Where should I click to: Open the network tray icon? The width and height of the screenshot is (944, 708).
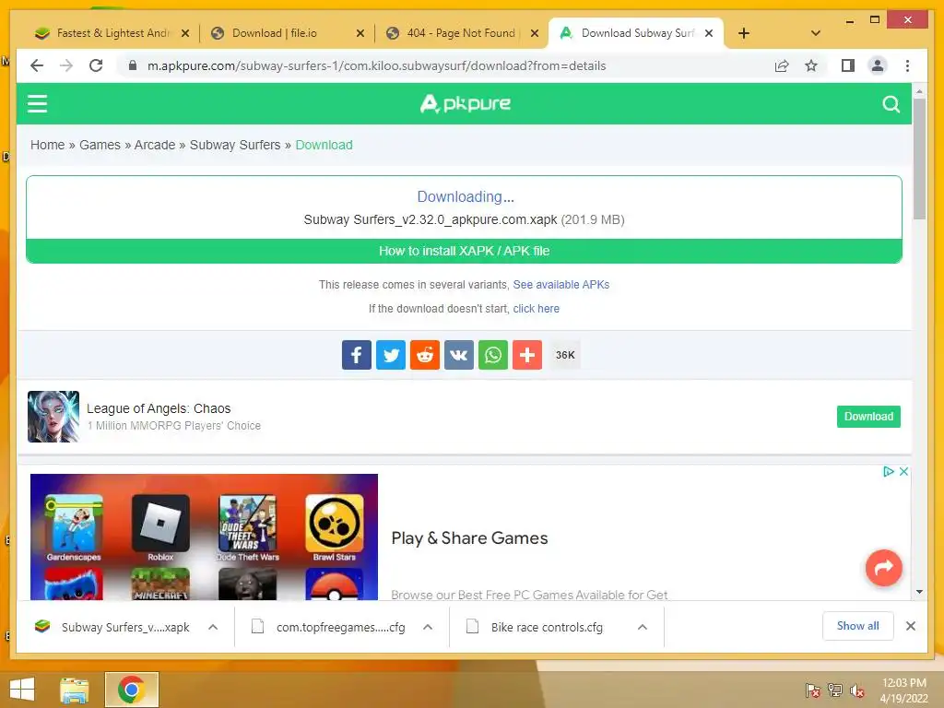point(835,690)
